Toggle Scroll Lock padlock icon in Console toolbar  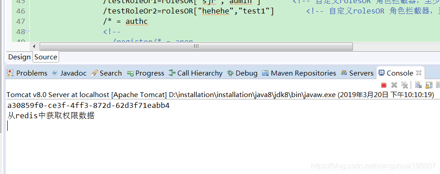coord(429,85)
